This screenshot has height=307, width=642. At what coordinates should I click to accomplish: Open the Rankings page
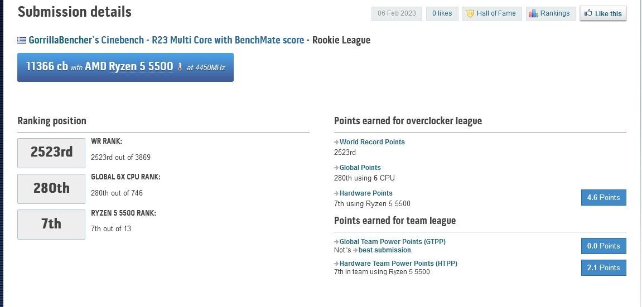(551, 13)
